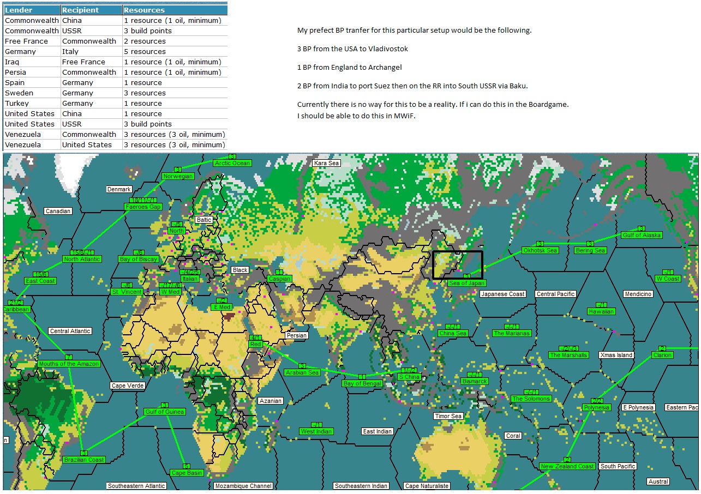Viewport: 701px width, 494px height.
Task: Click the E Med label
Action: click(x=221, y=307)
